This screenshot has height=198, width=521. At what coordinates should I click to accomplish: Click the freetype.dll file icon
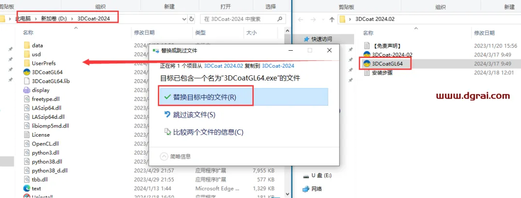click(x=27, y=99)
